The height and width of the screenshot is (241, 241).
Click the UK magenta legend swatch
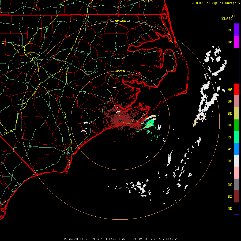click(236, 42)
